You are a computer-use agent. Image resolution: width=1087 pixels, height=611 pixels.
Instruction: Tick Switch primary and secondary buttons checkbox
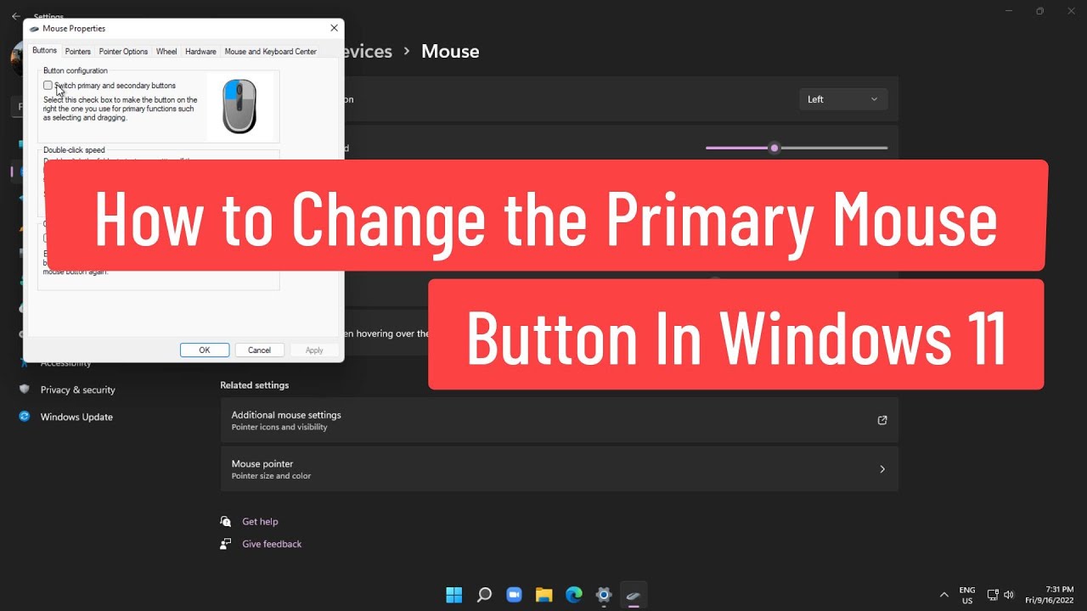tap(48, 86)
